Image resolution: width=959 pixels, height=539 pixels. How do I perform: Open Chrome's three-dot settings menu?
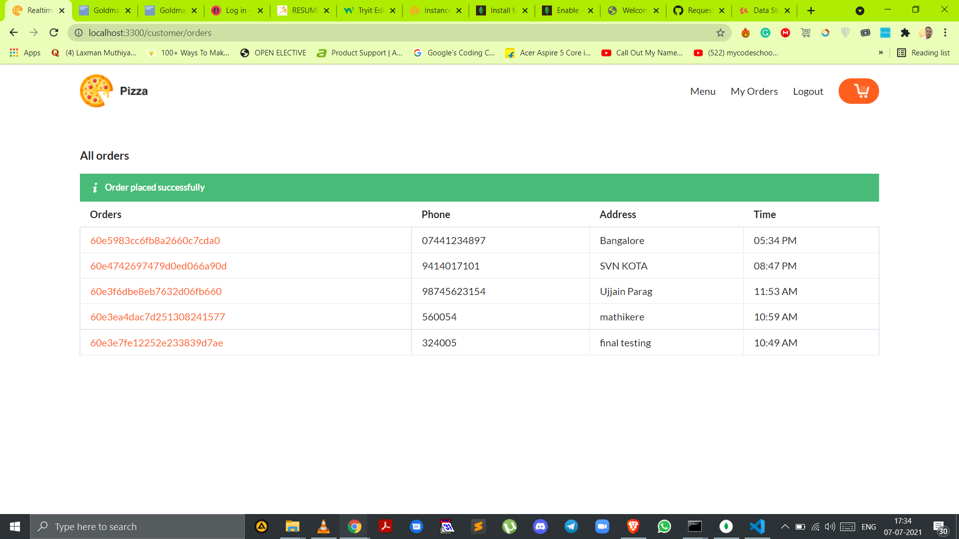945,32
